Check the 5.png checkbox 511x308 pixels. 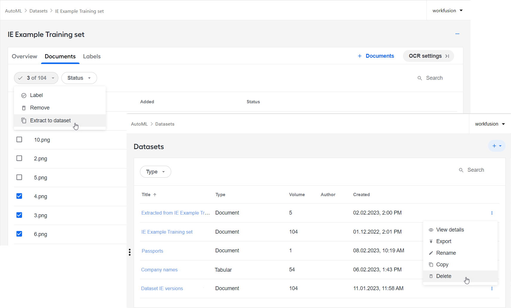19,177
